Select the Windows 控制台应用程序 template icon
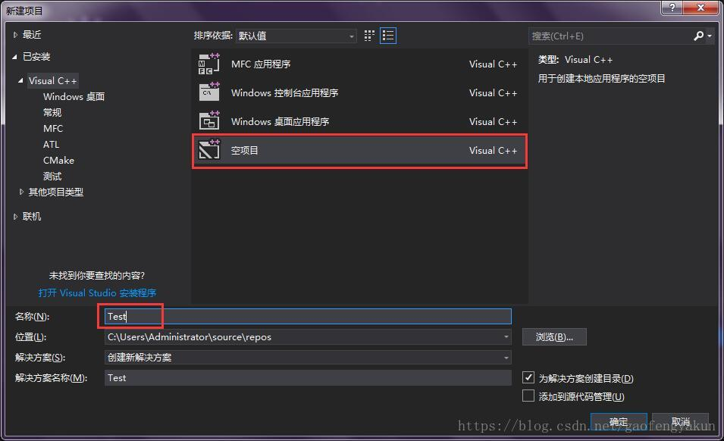Screen dimensions: 724x441 pyautogui.click(x=208, y=92)
